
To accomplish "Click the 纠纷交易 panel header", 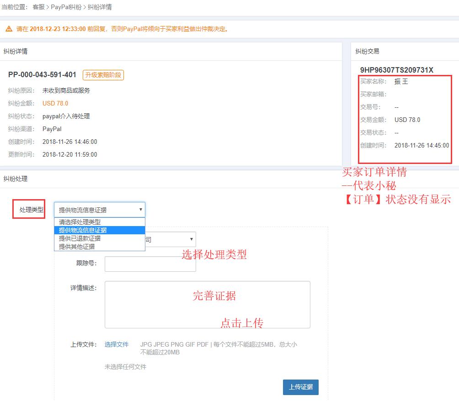I will (x=368, y=51).
